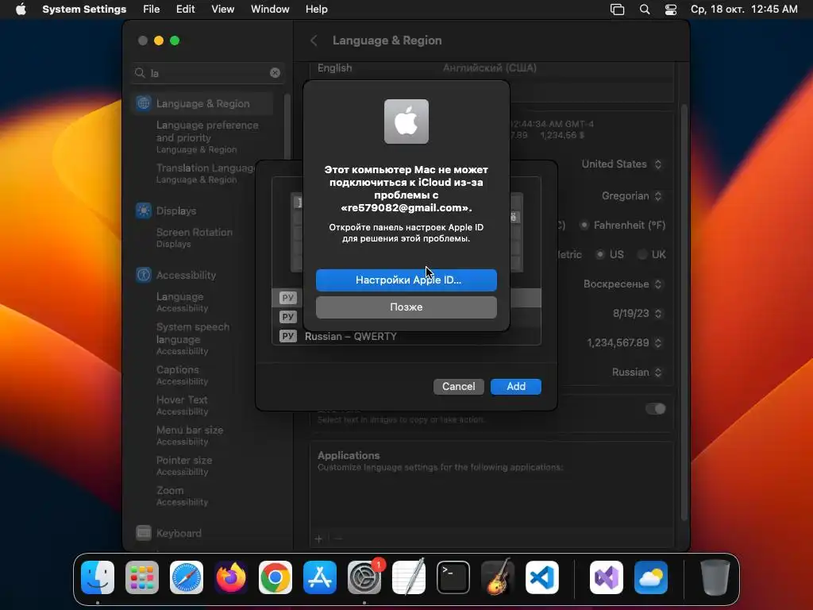This screenshot has height=610, width=813.
Task: Open Visual Studio purple icon in Dock
Action: click(x=606, y=577)
